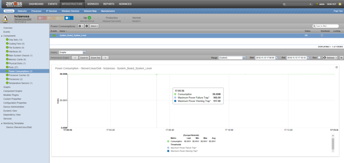Click the blue info events count
The width and height of the screenshot is (344, 163).
tap(69, 18)
